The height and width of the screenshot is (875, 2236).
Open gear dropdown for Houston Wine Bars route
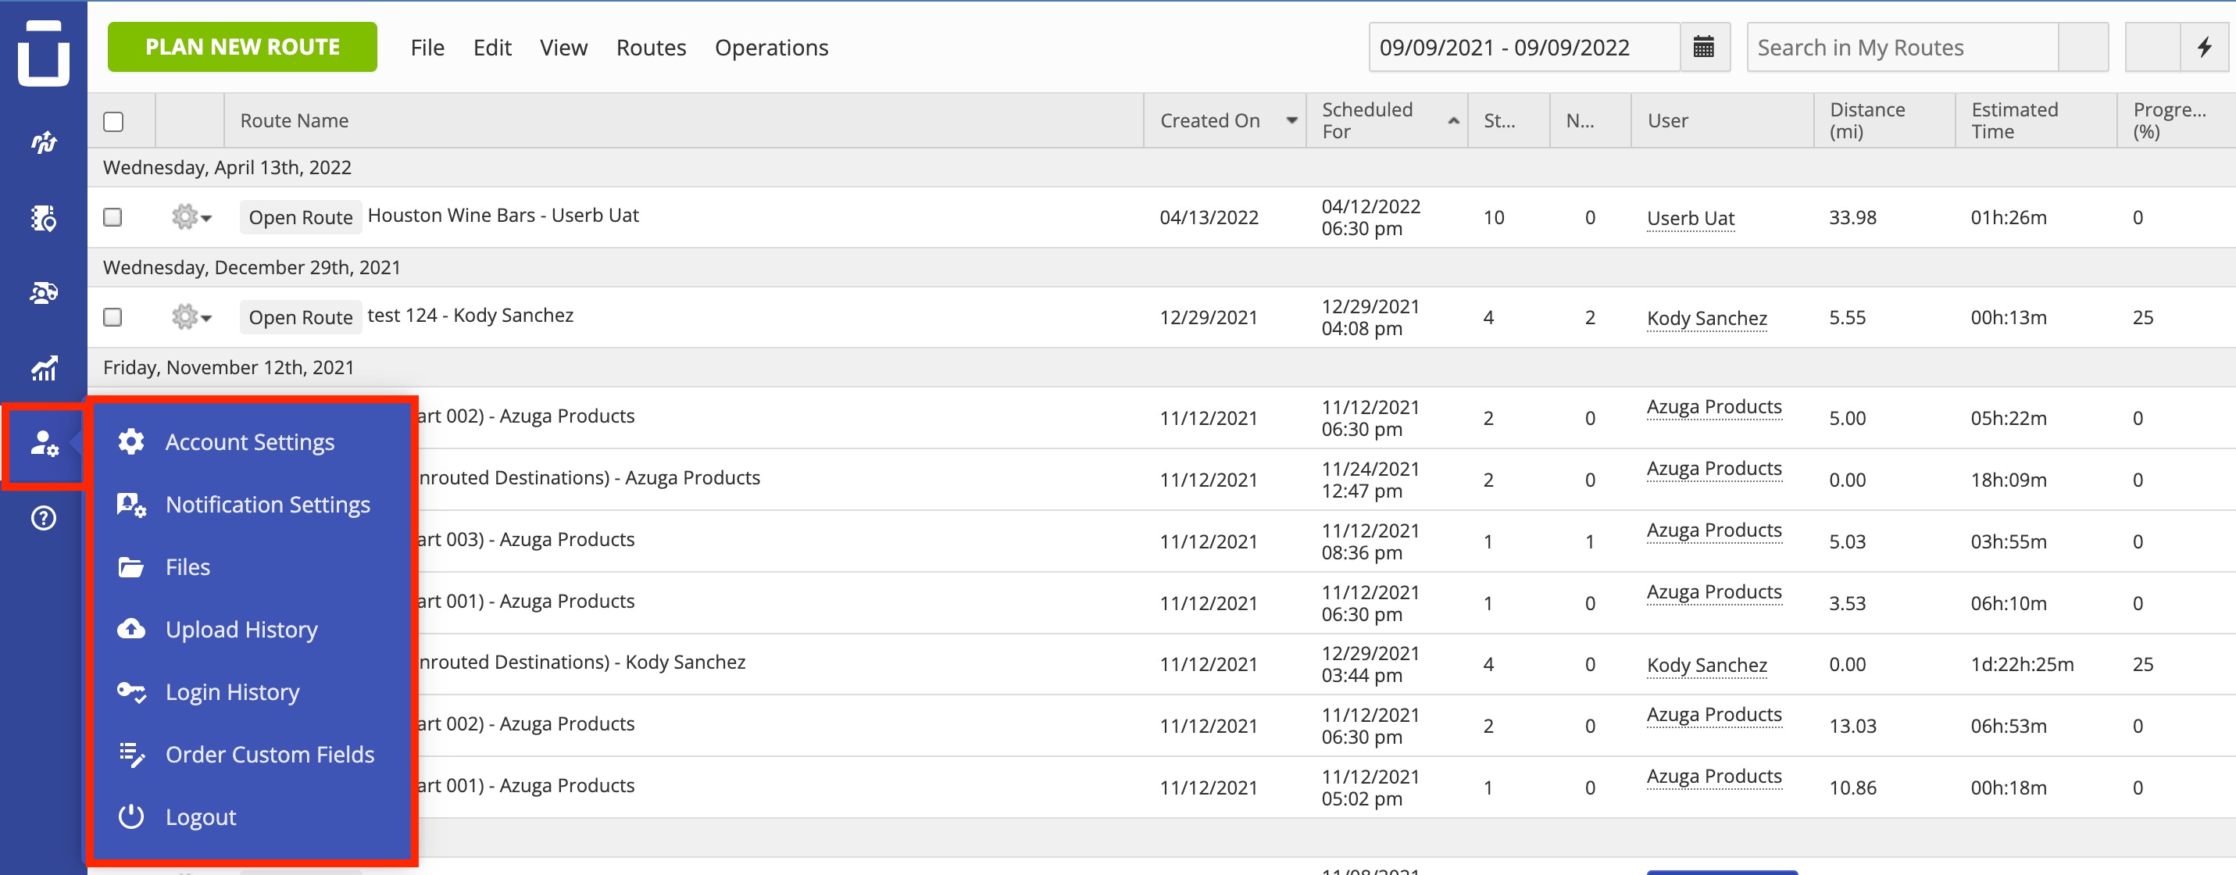click(191, 217)
